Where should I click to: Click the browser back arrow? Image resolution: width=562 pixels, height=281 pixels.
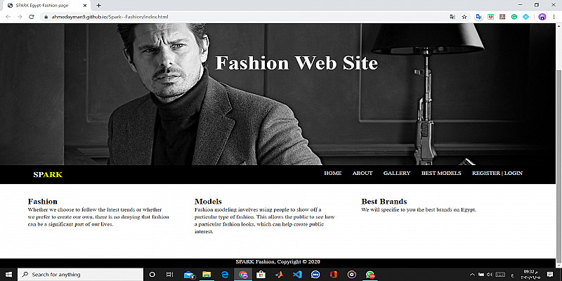(8, 17)
